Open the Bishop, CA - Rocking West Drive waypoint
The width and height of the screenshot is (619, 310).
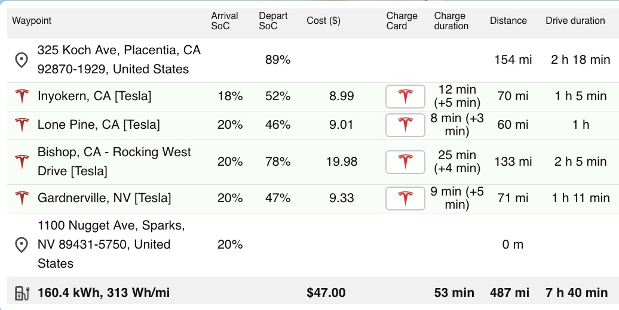coord(114,162)
